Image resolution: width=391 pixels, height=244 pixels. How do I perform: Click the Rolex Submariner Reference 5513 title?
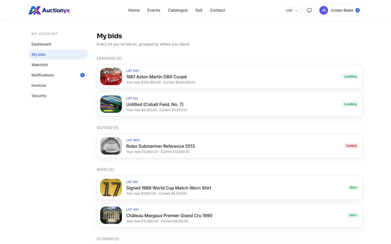pyautogui.click(x=160, y=146)
